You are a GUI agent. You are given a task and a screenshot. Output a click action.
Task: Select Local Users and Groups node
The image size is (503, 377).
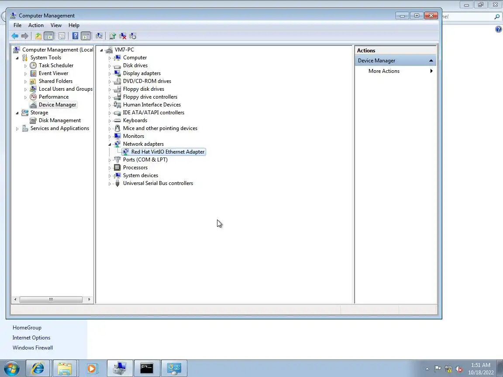pyautogui.click(x=66, y=89)
